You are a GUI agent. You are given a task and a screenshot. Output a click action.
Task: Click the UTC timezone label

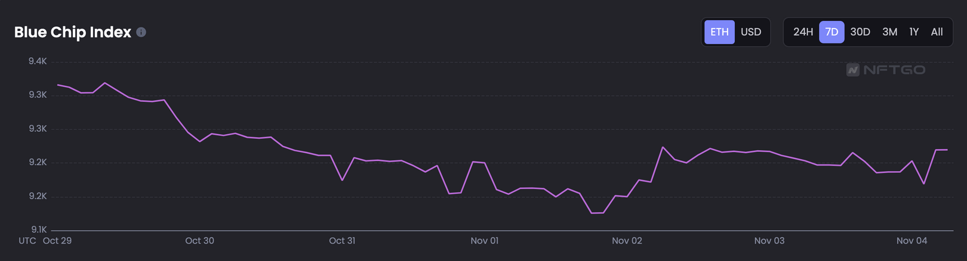[27, 241]
